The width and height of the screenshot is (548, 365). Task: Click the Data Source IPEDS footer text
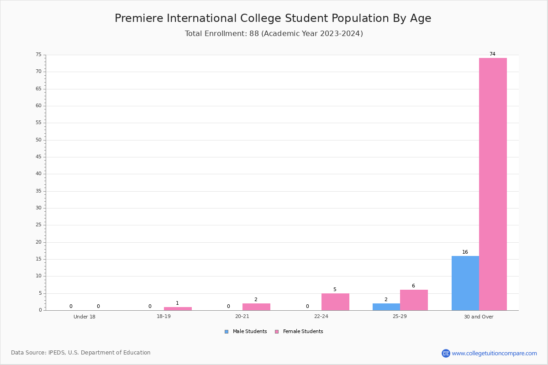pyautogui.click(x=81, y=353)
